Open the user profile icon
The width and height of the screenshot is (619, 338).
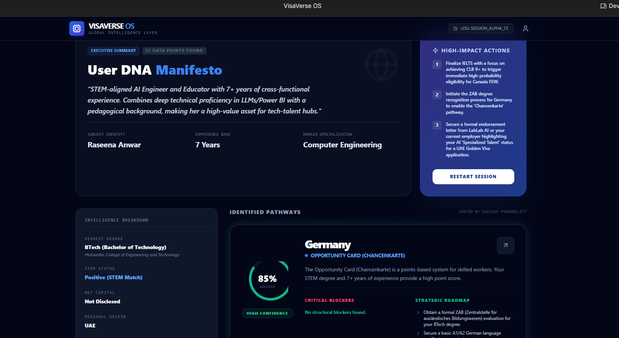point(526,29)
